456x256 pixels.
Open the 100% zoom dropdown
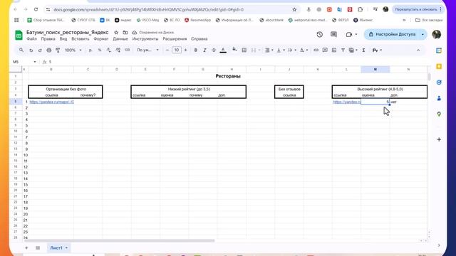pyautogui.click(x=73, y=50)
